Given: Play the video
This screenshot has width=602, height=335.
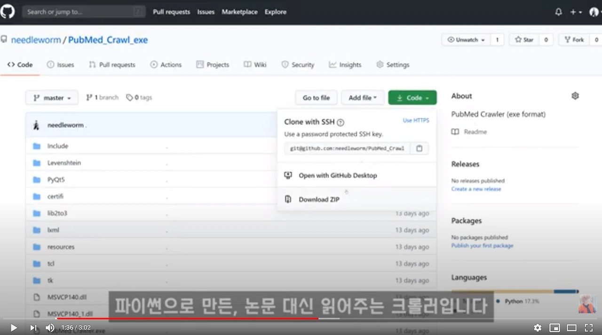Looking at the screenshot, I should [14, 327].
